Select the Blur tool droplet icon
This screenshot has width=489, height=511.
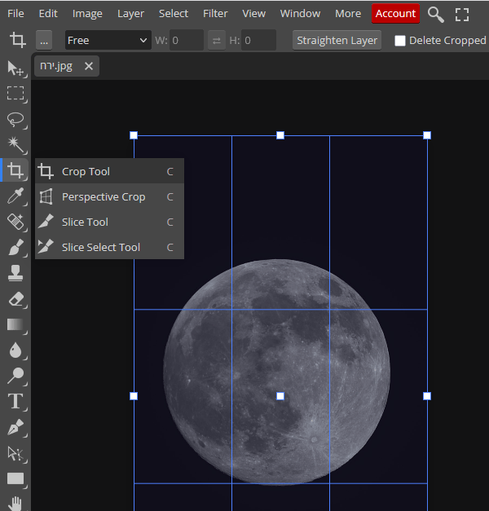(x=15, y=350)
